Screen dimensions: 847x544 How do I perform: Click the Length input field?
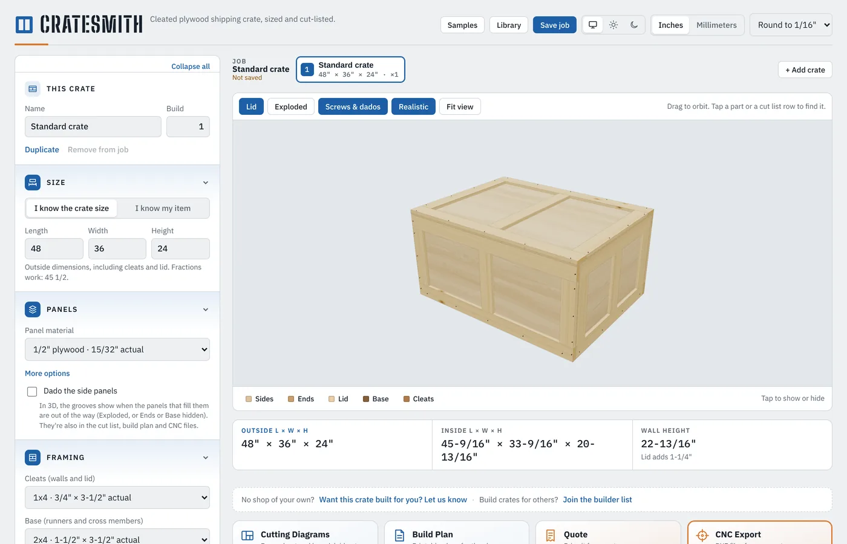point(54,248)
